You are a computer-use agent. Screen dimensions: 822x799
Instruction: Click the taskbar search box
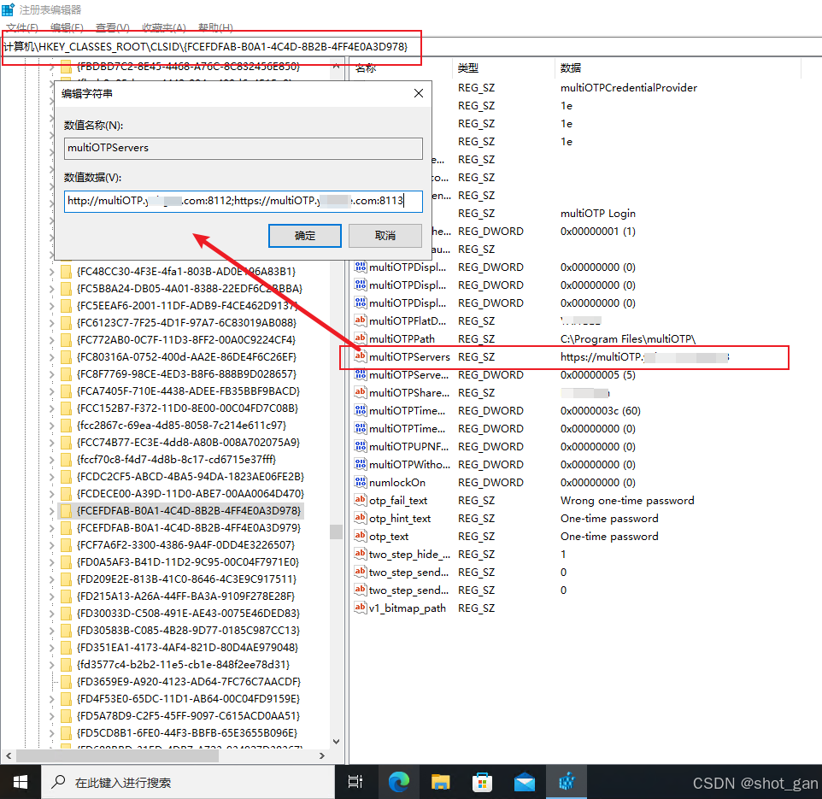188,782
